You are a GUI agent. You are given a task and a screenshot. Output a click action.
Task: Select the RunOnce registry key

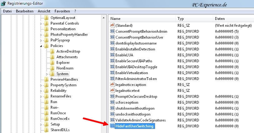pos(58,113)
